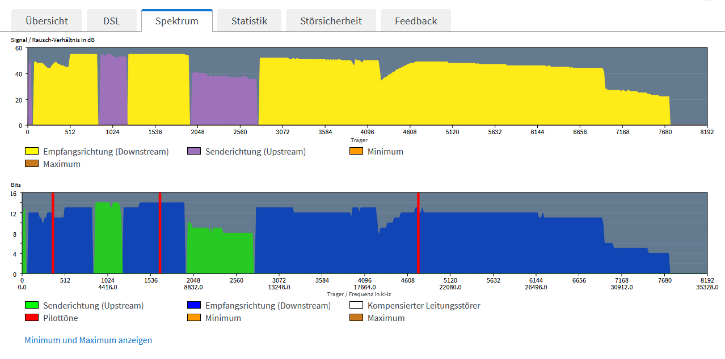Click the red pilot tone marker near carrier 4608
Screen dimensions: 725x359
(418, 233)
